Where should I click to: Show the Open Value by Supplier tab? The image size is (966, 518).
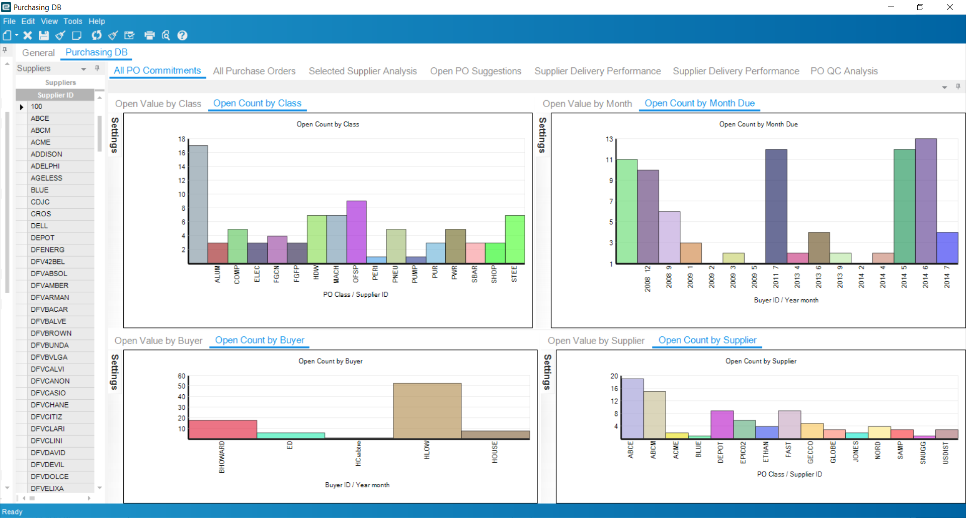pos(596,340)
